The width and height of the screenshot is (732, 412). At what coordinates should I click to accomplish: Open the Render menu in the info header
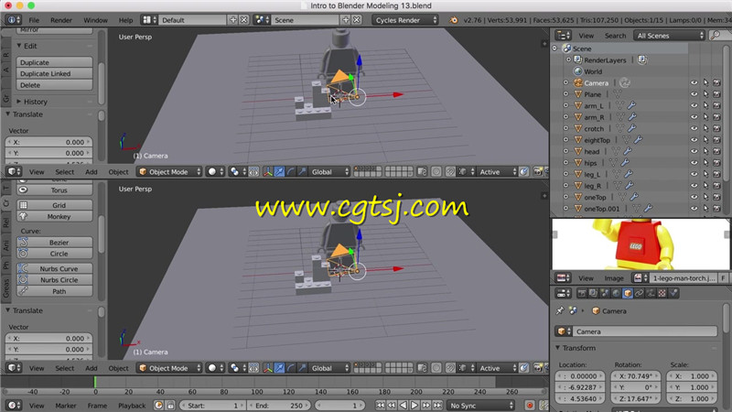point(61,20)
